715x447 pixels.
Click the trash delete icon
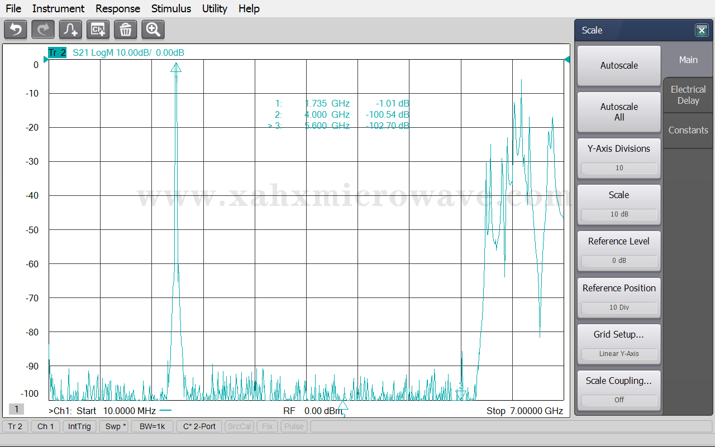(x=126, y=30)
